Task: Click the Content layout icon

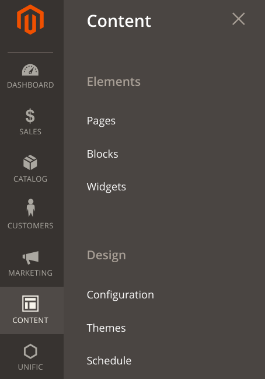Action: (30, 303)
